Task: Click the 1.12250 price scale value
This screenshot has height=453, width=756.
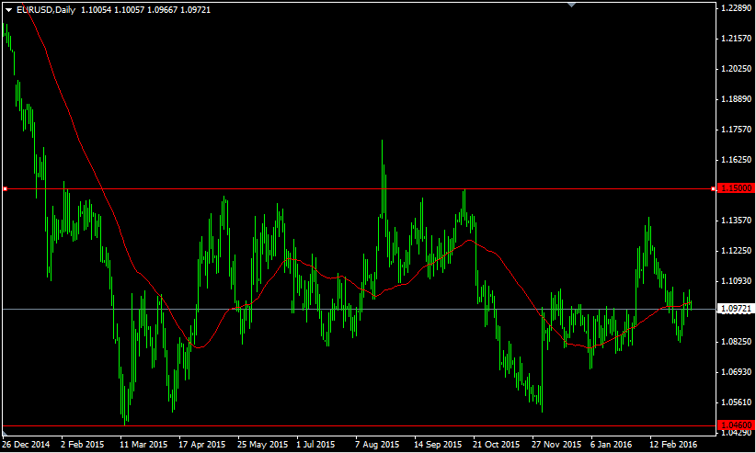Action: [x=737, y=251]
